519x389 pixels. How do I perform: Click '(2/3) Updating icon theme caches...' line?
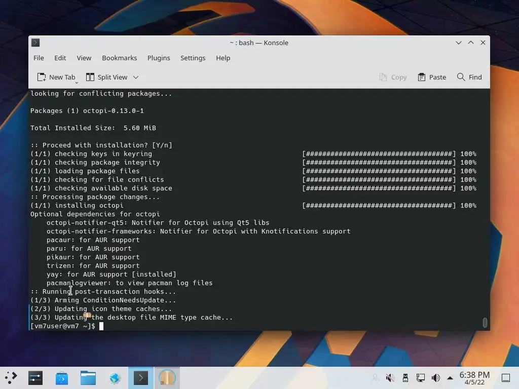pos(101,308)
